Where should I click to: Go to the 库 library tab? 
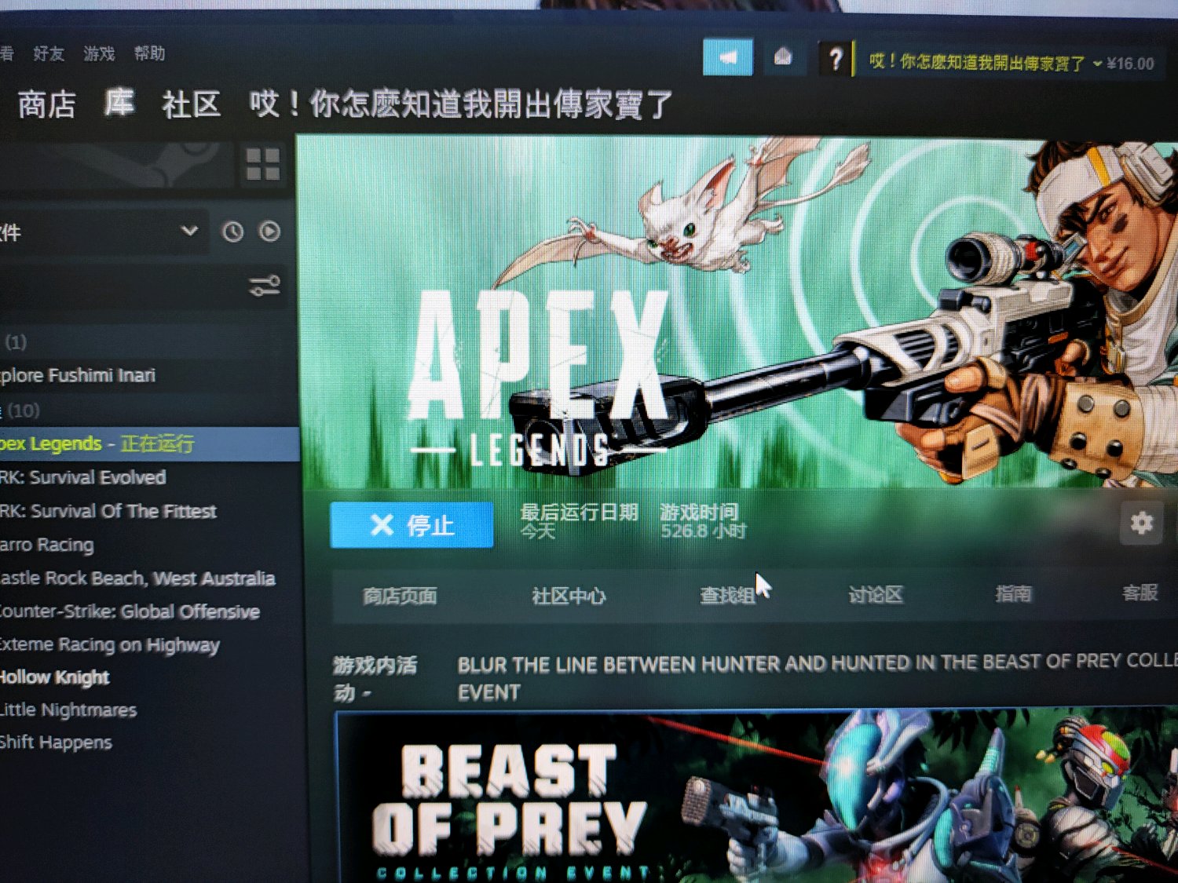tap(119, 103)
